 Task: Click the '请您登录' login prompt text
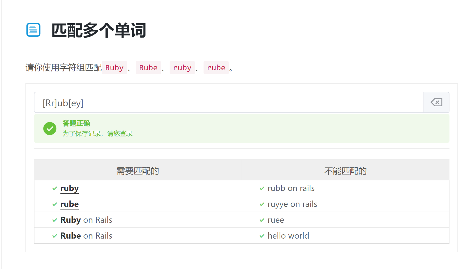[x=120, y=134]
